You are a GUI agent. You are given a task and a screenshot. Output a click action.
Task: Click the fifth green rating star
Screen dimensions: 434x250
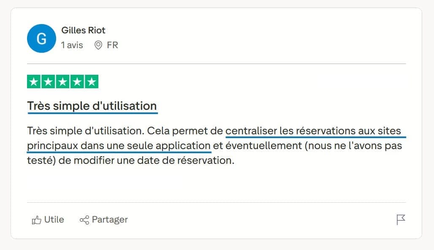pyautogui.click(x=92, y=82)
